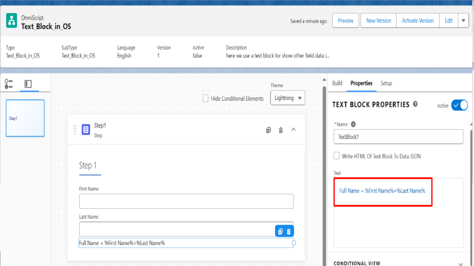Edit the TextBlock1 name field

[399, 137]
